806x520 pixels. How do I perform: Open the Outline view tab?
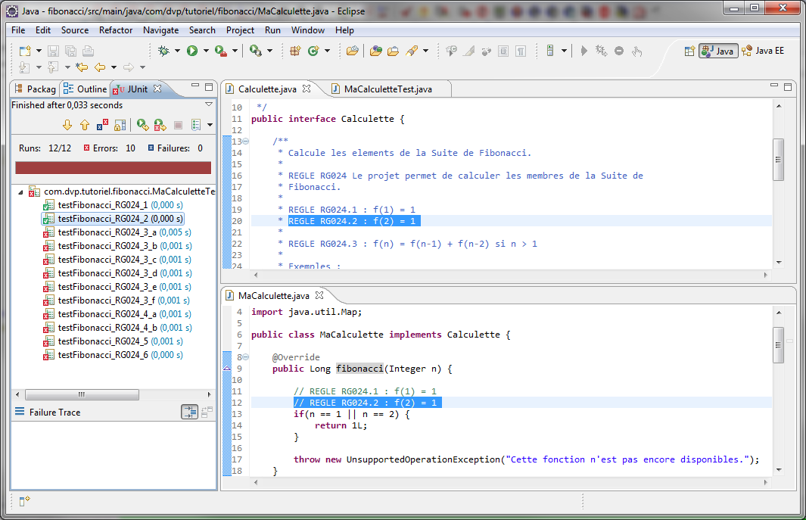pos(91,89)
